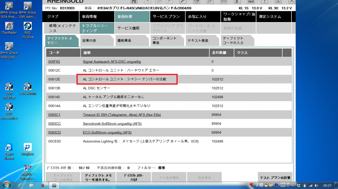Open fault code link 005F62
The width and height of the screenshot is (338, 189).
54,62
